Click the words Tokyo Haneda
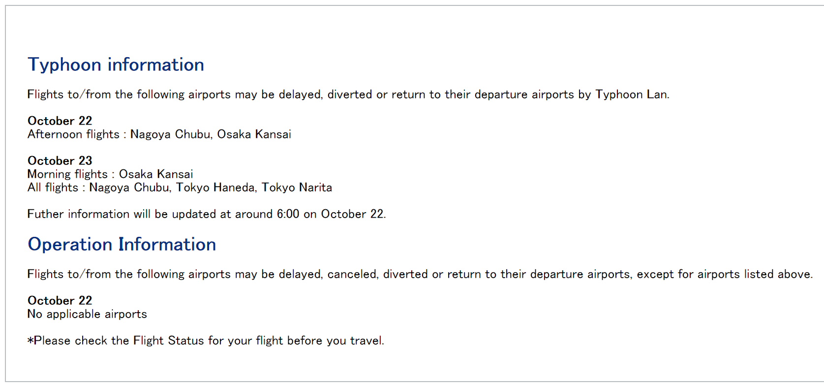Viewport: 824px width, 389px height. pyautogui.click(x=215, y=188)
